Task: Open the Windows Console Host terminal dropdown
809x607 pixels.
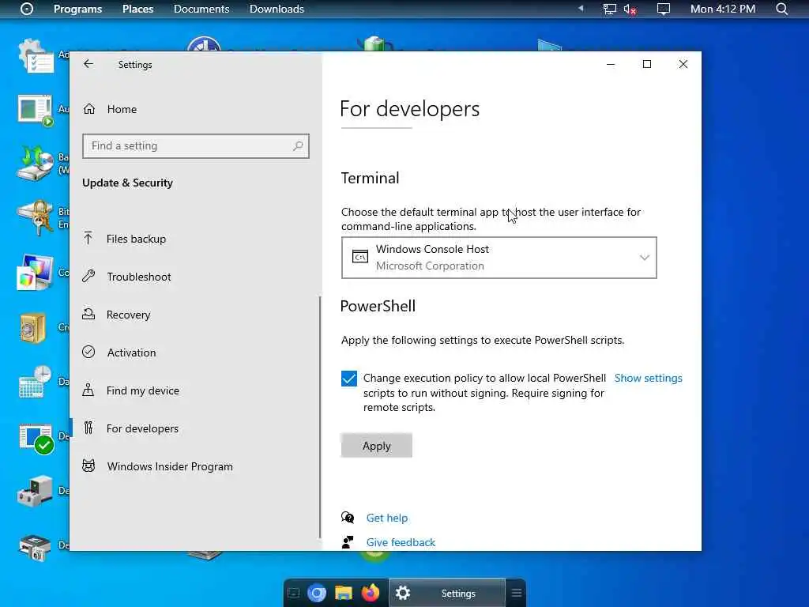Action: 499,258
